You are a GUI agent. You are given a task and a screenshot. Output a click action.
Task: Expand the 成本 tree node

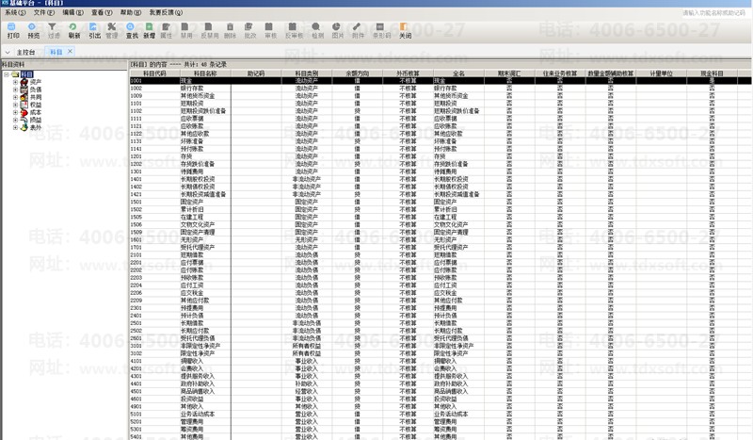tap(15, 112)
